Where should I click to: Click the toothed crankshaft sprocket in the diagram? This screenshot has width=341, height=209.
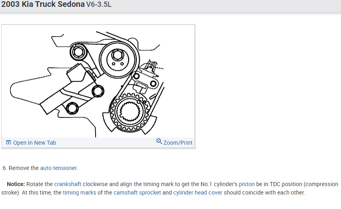130,112
